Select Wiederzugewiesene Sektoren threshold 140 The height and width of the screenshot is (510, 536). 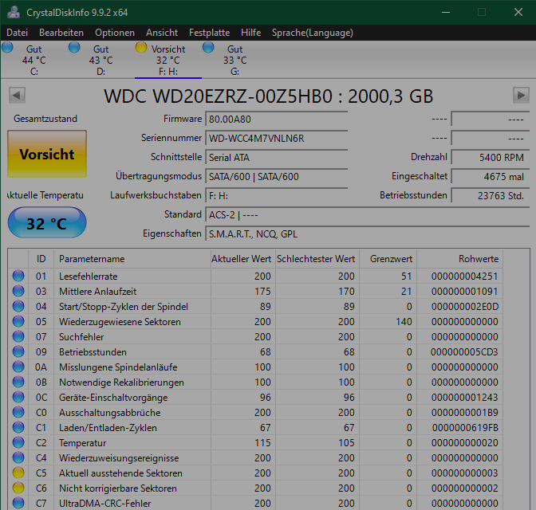coord(404,322)
